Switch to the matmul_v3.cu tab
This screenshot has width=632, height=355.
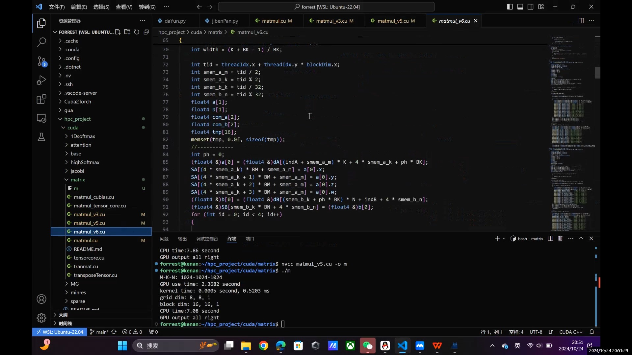(331, 21)
